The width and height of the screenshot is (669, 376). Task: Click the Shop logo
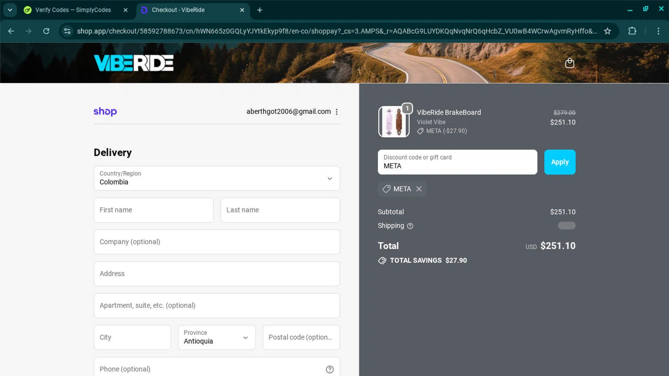(105, 112)
